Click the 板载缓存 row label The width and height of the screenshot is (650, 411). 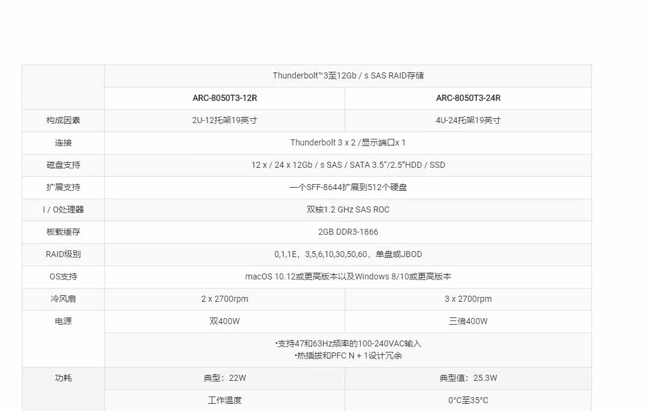pos(63,232)
